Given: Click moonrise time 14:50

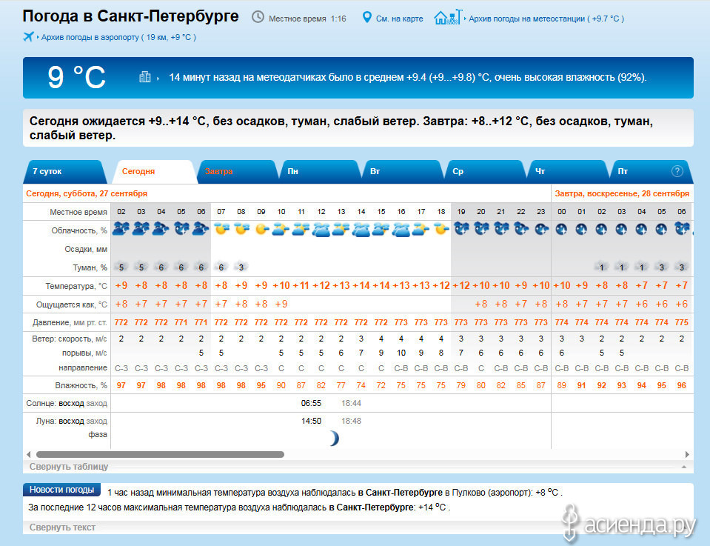Looking at the screenshot, I should tap(311, 421).
